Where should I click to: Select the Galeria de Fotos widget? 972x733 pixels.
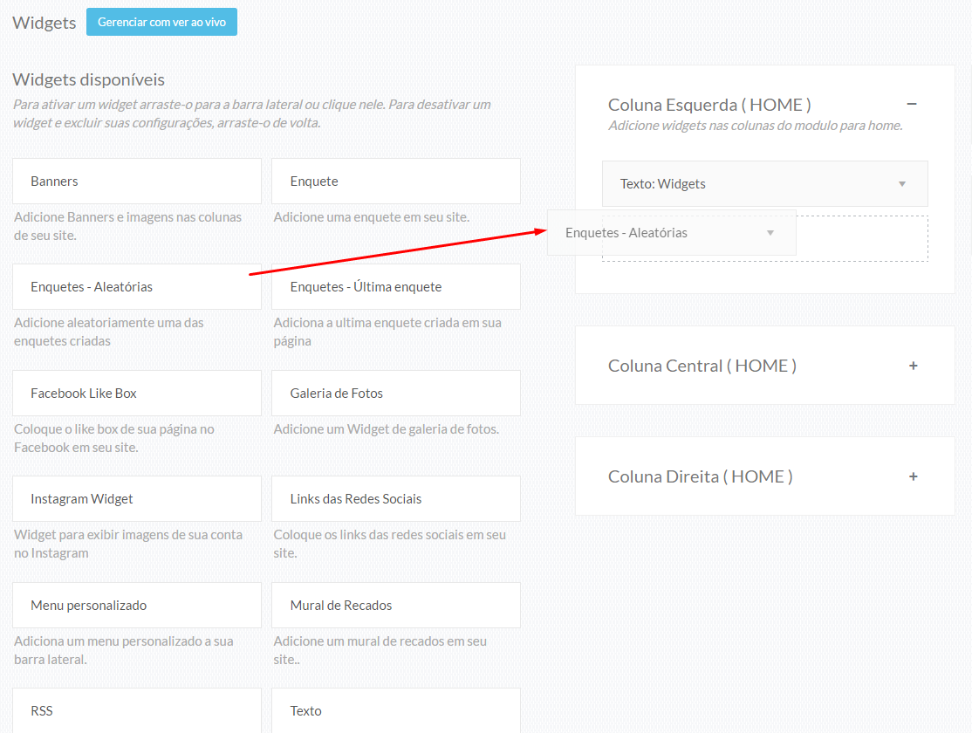(x=396, y=394)
